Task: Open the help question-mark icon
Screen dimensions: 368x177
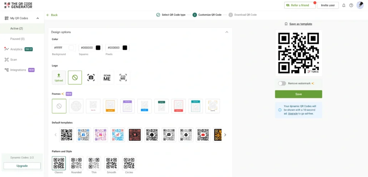Action: pos(351,5)
